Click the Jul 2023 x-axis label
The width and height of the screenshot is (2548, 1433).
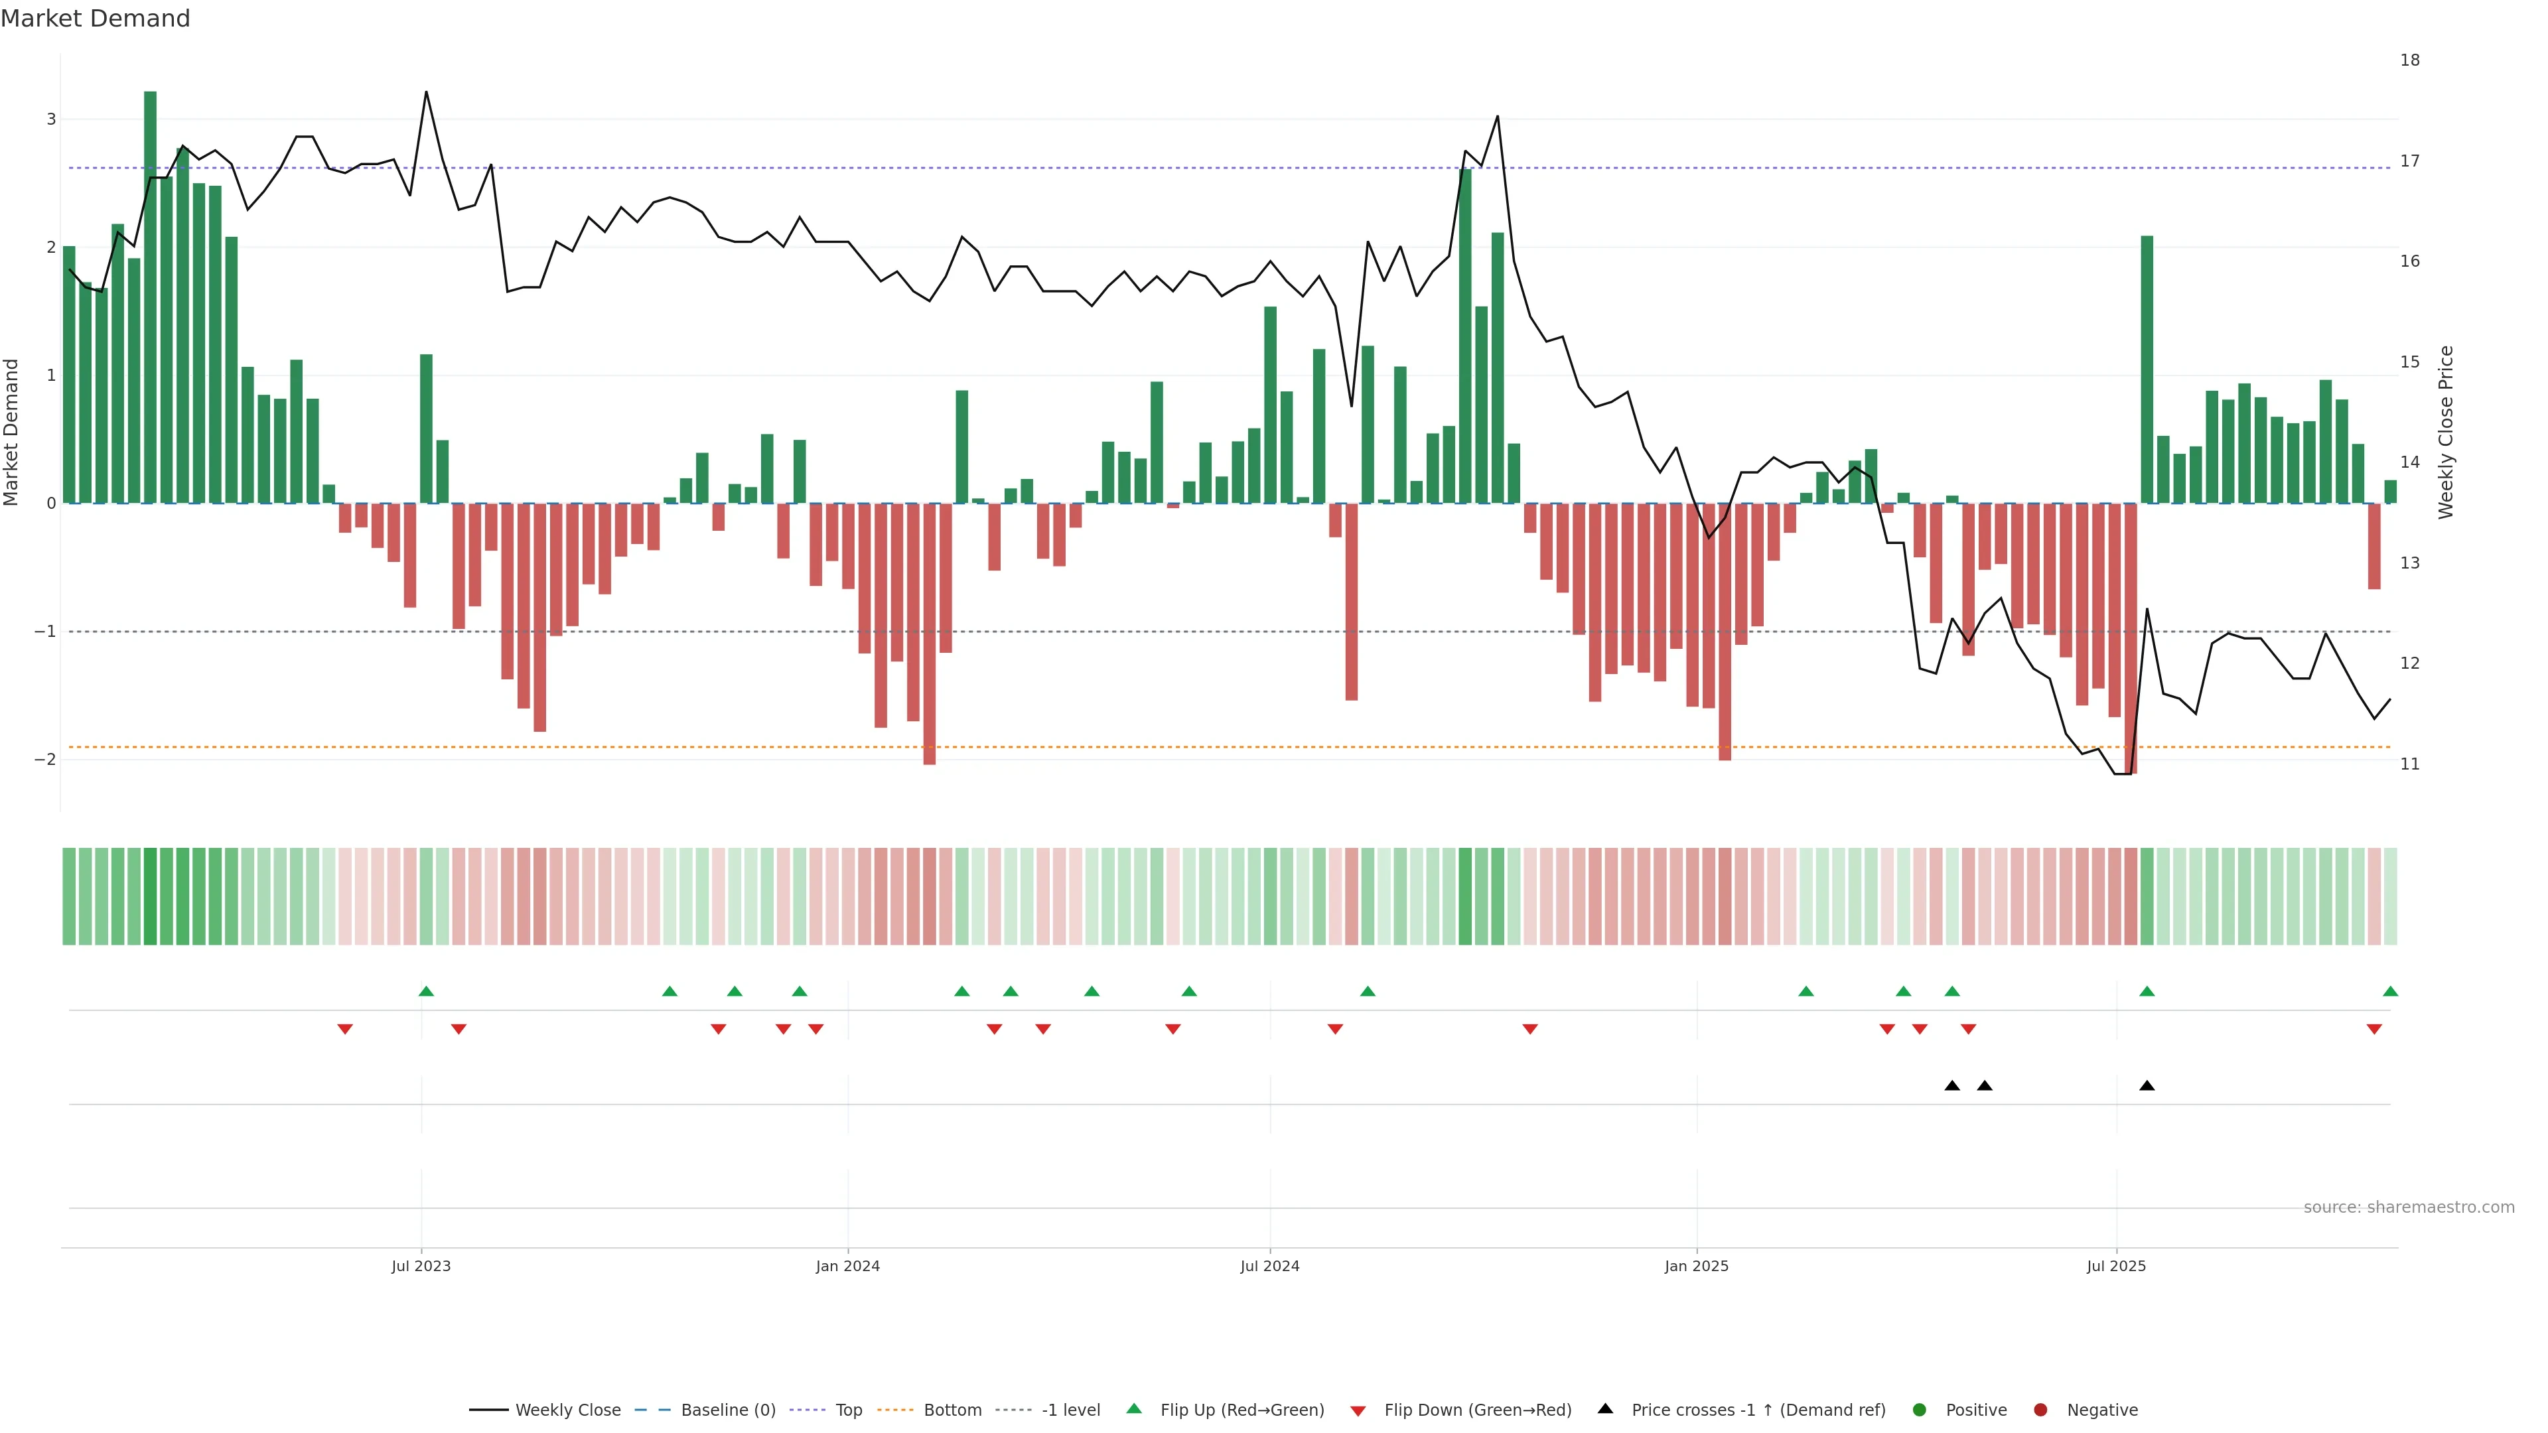tap(421, 1266)
